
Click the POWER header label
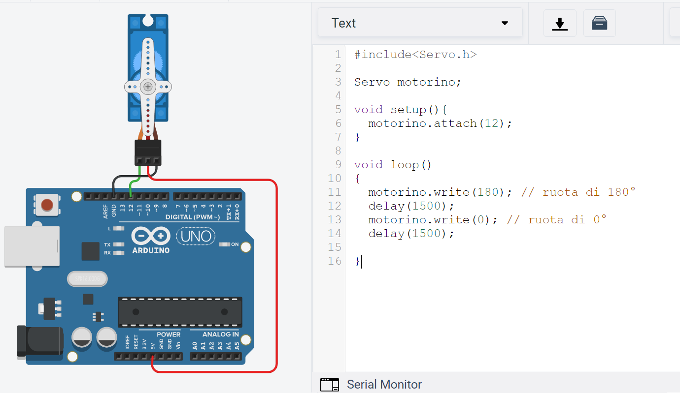169,334
